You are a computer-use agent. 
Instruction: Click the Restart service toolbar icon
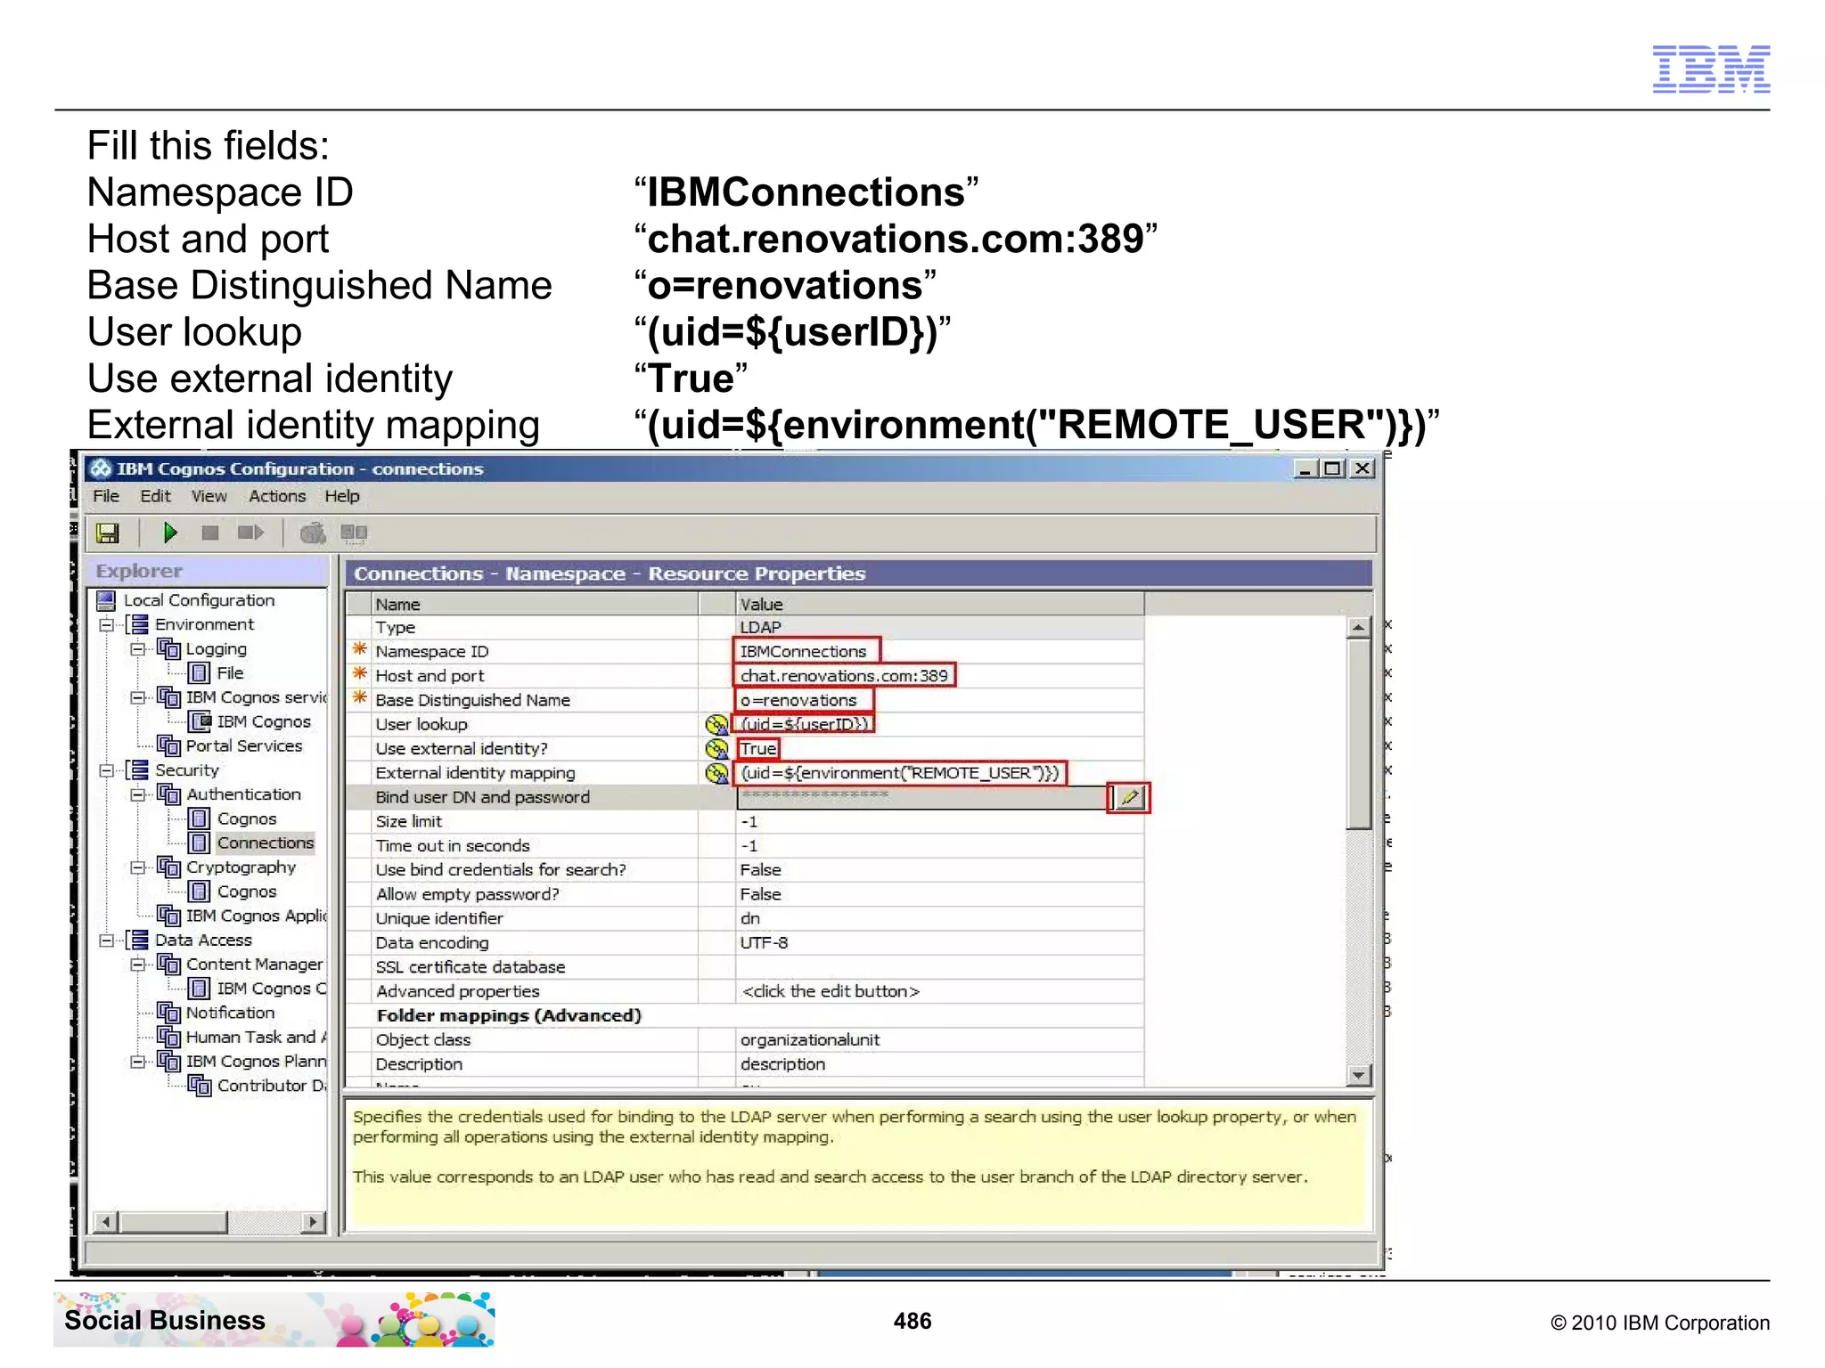(250, 533)
